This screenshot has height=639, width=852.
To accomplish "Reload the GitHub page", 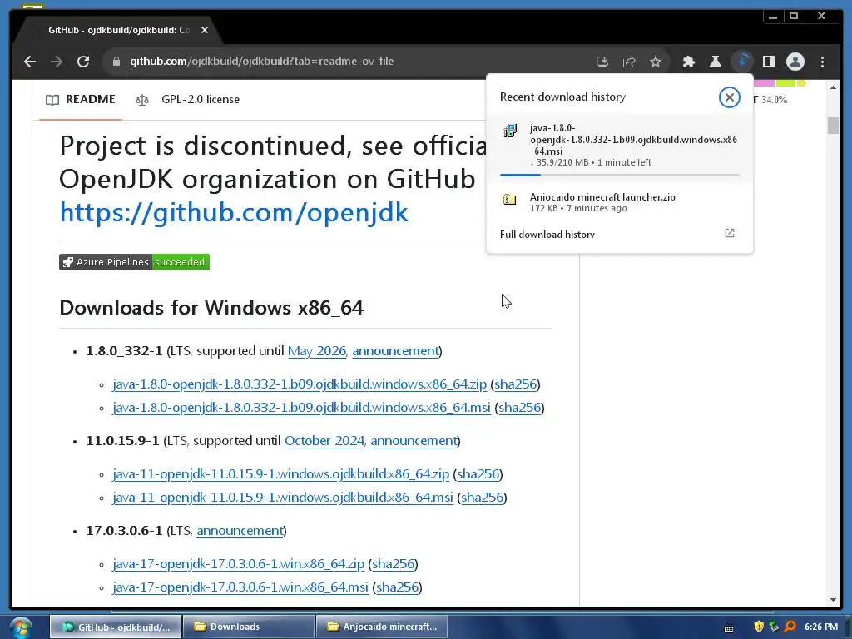I will pos(83,62).
